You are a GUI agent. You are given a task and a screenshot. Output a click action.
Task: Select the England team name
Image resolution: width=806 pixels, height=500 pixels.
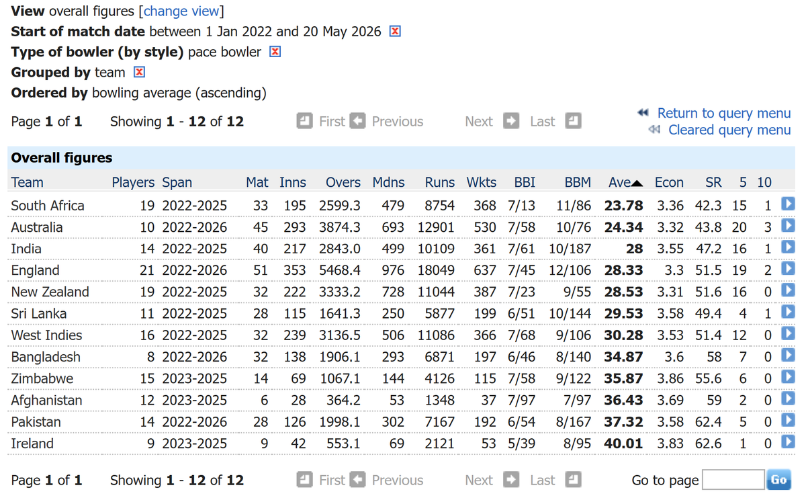35,270
